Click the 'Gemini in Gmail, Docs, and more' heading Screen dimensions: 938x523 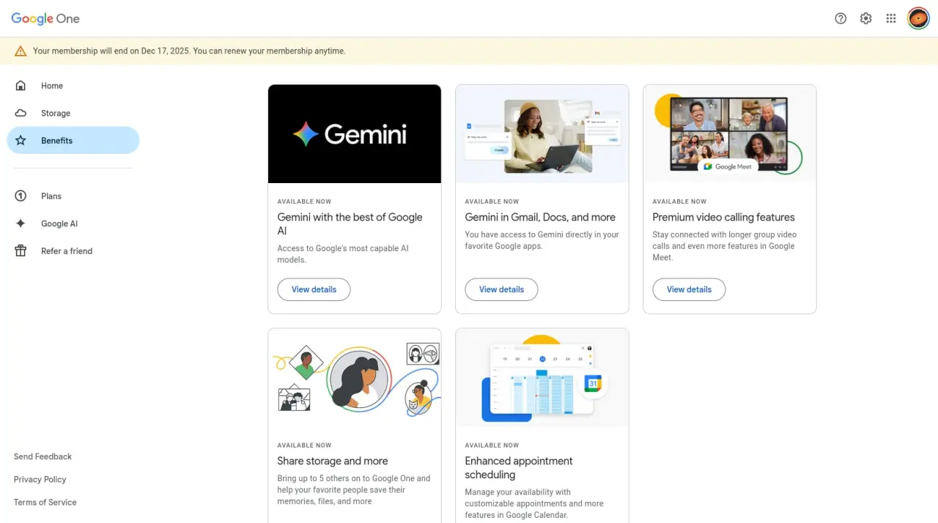tap(540, 217)
